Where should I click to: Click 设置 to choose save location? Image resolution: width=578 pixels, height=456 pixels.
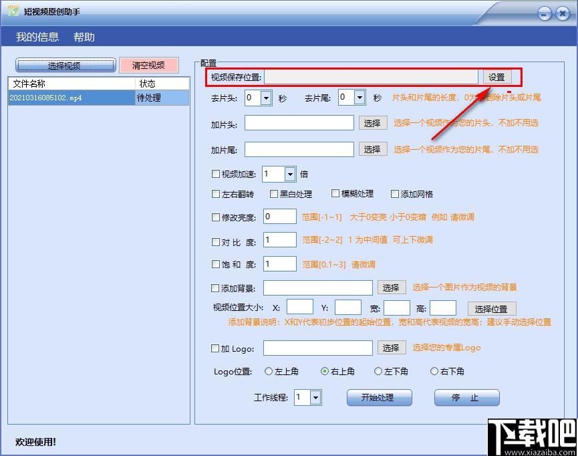496,77
